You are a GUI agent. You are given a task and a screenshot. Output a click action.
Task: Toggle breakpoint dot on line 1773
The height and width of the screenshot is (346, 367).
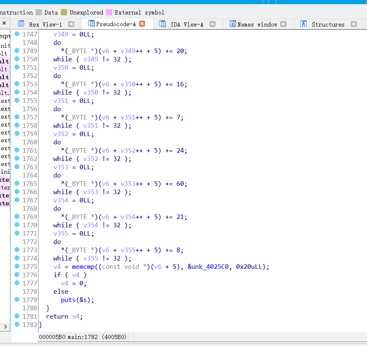pyautogui.click(x=17, y=250)
